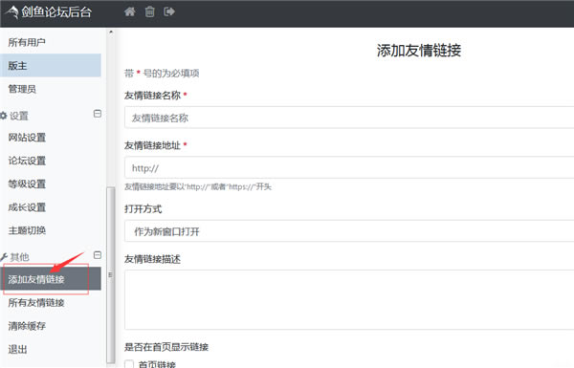
Task: Click the sidebar vertical scrollbar thumb
Action: pos(111,274)
